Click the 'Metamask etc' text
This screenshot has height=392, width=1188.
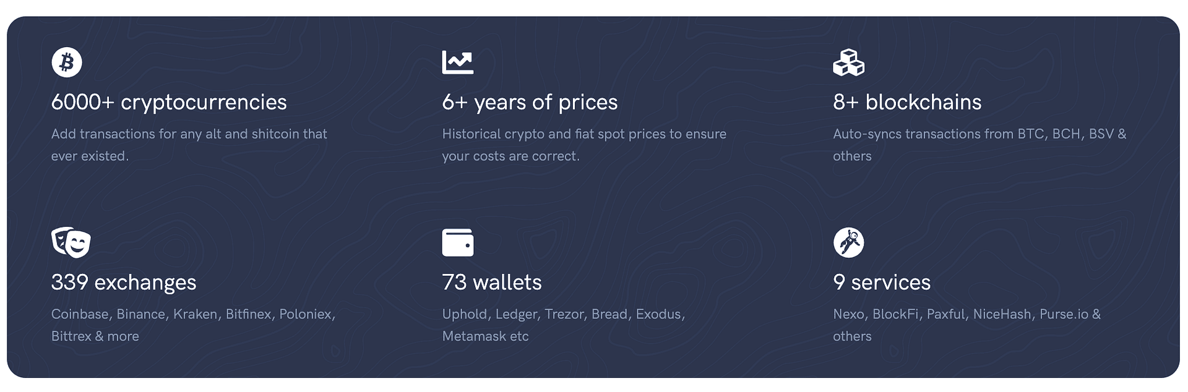click(486, 336)
